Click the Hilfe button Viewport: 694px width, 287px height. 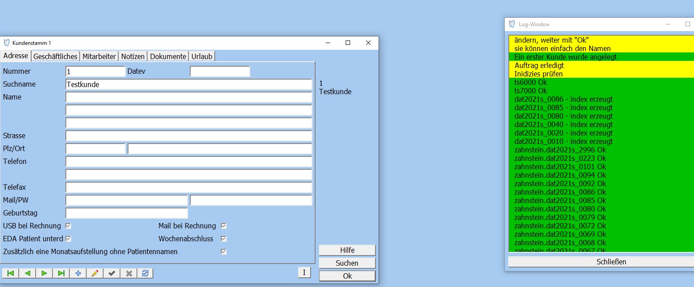pos(347,250)
